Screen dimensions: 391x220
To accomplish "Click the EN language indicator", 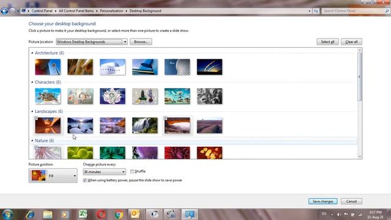I will (324, 214).
